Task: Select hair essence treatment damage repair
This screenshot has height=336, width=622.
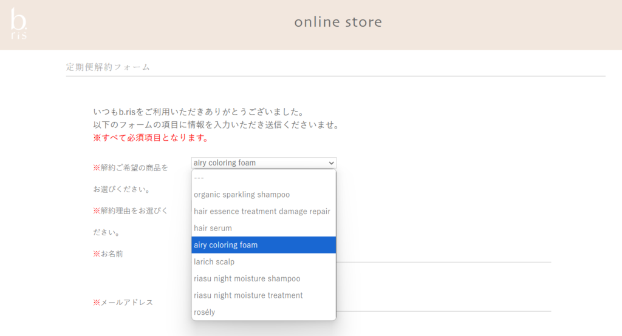Action: coord(264,211)
